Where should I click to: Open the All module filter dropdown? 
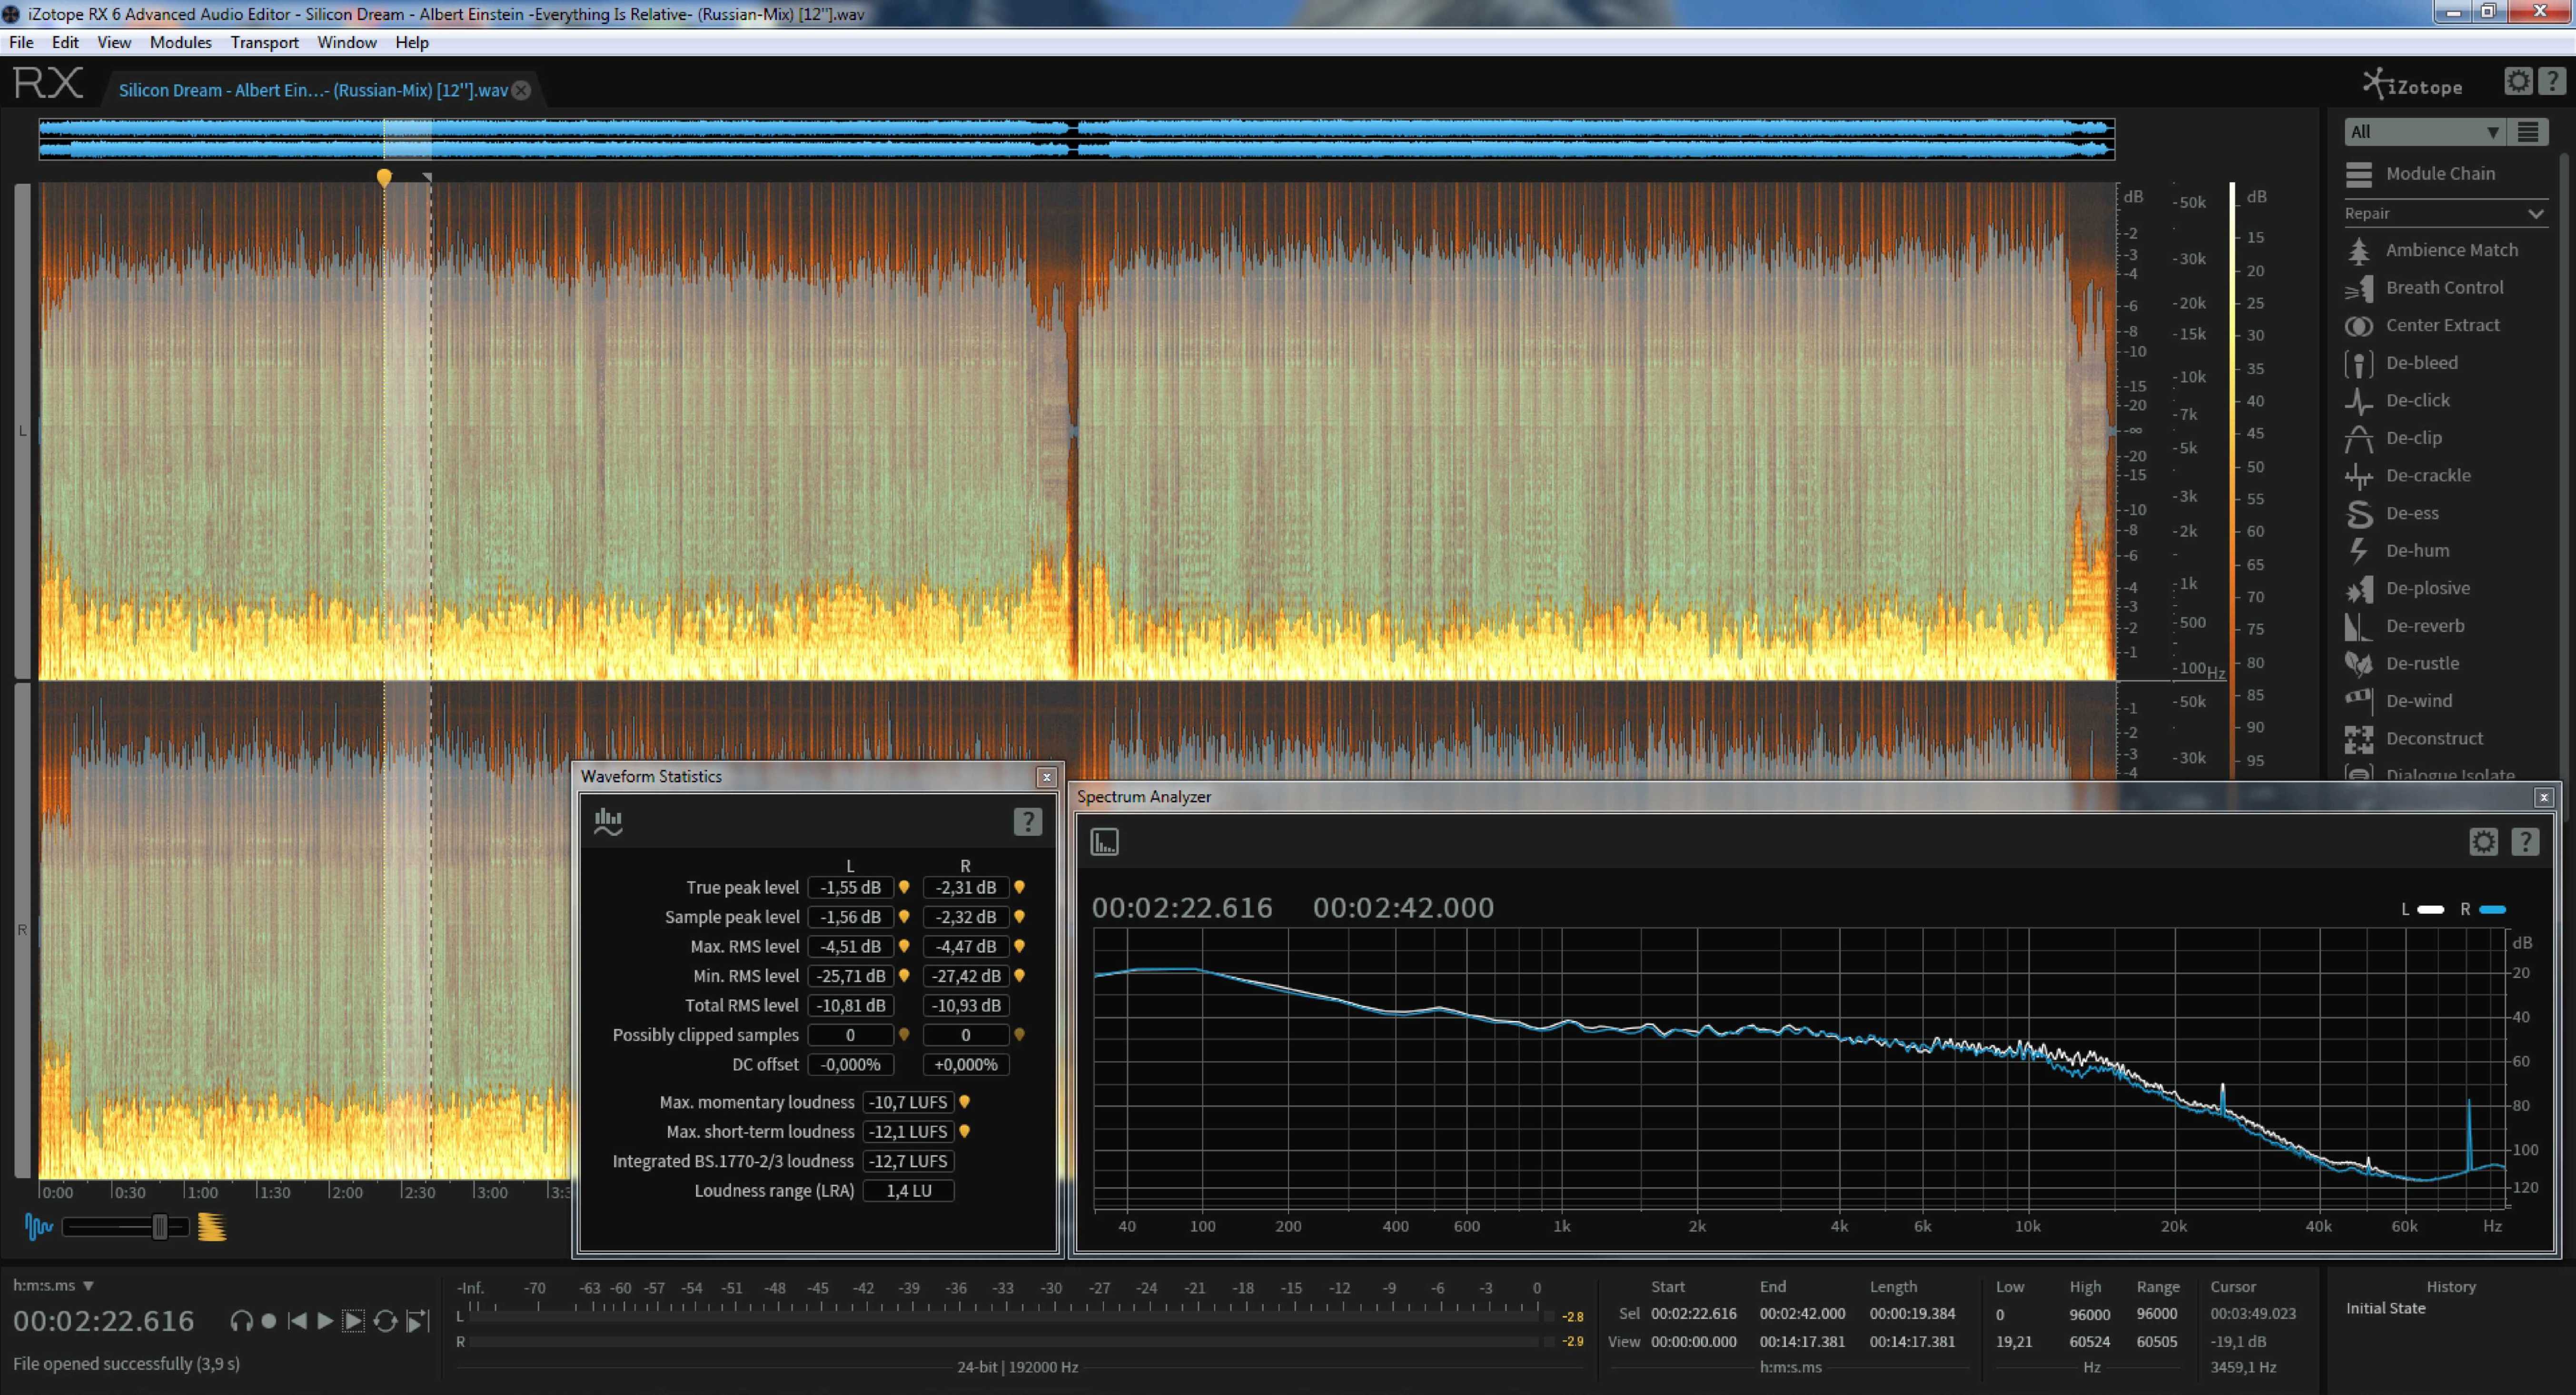coord(2424,132)
